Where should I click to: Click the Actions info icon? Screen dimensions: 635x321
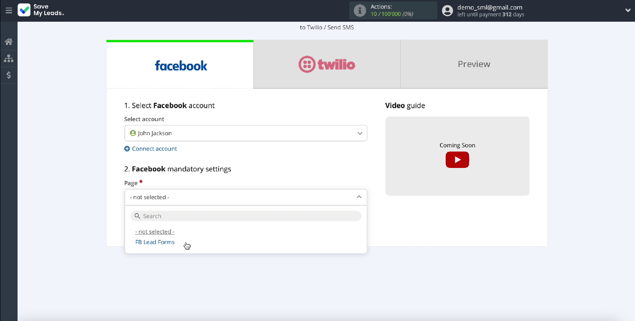pos(360,11)
